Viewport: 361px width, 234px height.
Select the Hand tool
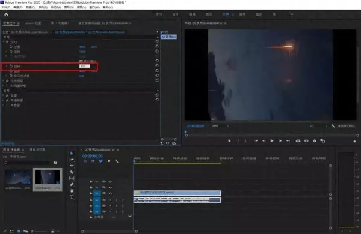(72, 191)
